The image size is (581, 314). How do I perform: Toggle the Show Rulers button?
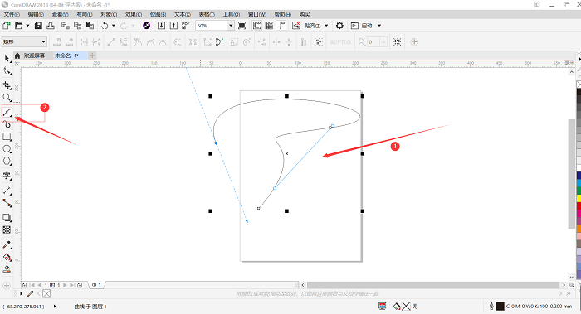pyautogui.click(x=256, y=26)
